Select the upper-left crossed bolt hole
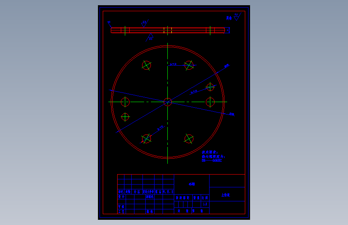The image size is (348, 225). (x=147, y=65)
